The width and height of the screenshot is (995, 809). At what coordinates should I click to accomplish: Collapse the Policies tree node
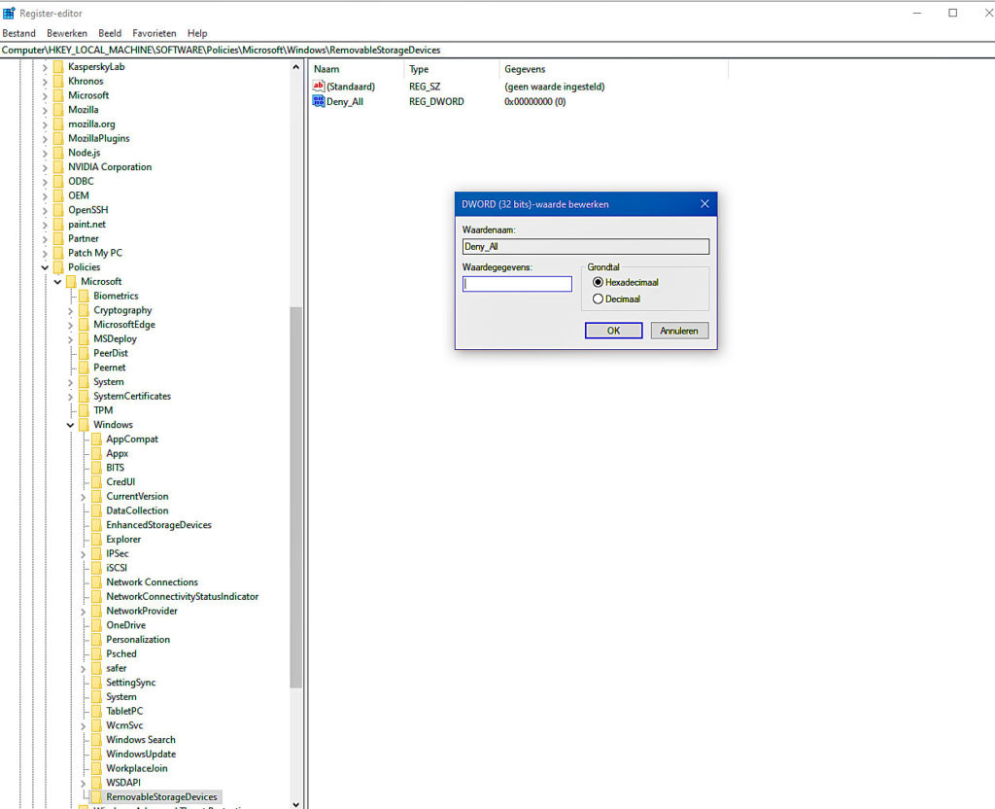(x=45, y=267)
